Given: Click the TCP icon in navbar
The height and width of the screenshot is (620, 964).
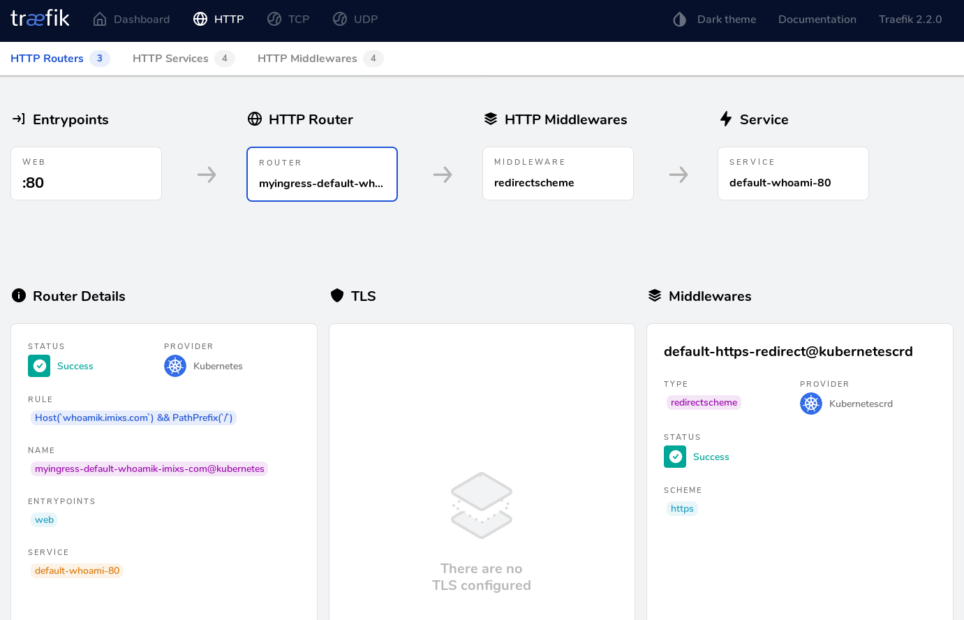Looking at the screenshot, I should click(274, 19).
